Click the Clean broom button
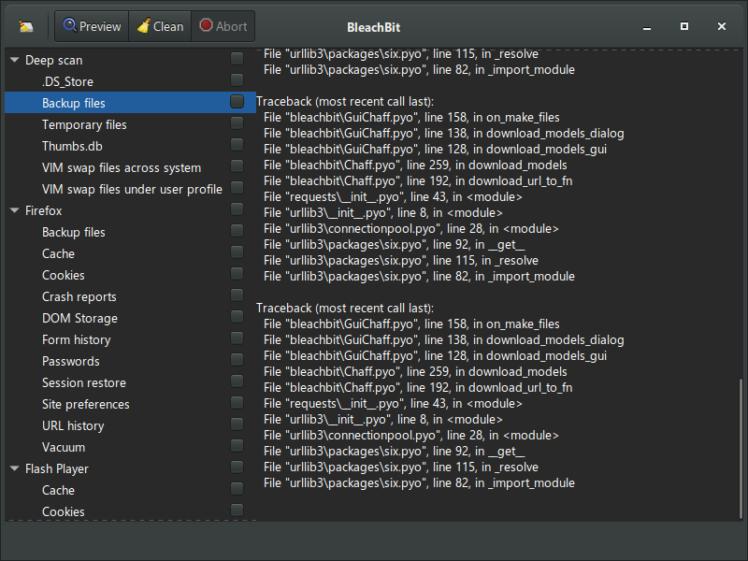The height and width of the screenshot is (561, 748). [160, 26]
